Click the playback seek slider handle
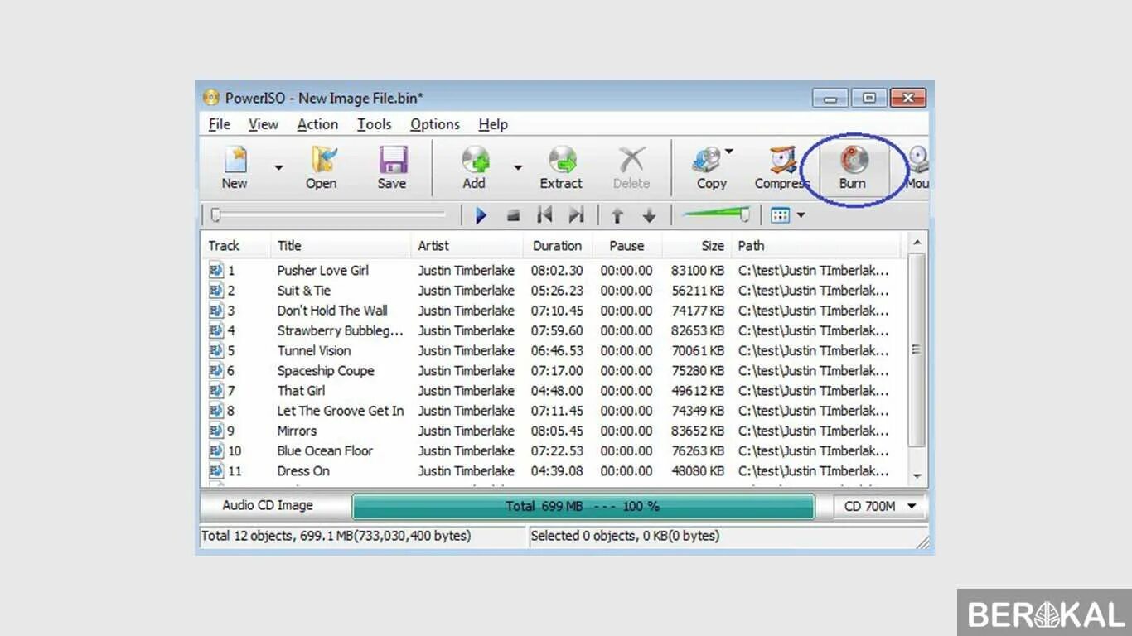Image resolution: width=1132 pixels, height=636 pixels. pyautogui.click(x=215, y=215)
